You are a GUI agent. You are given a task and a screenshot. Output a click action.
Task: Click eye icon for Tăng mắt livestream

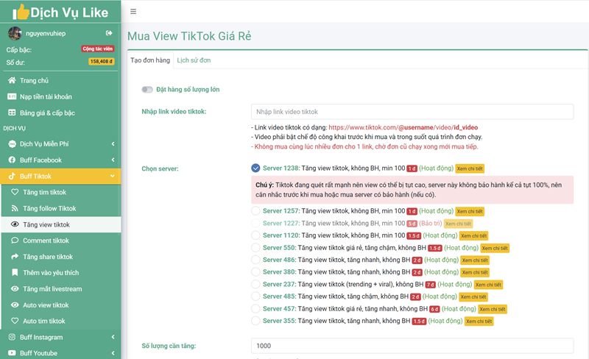[15, 289]
